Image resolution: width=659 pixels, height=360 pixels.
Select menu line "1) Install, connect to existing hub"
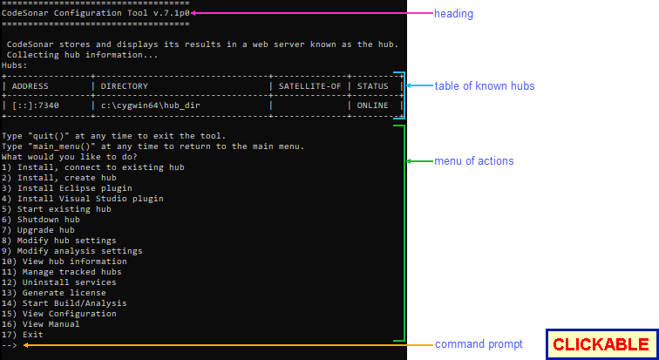tap(93, 167)
